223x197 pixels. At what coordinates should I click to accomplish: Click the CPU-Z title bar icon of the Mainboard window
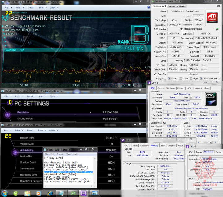[x=187, y=147]
